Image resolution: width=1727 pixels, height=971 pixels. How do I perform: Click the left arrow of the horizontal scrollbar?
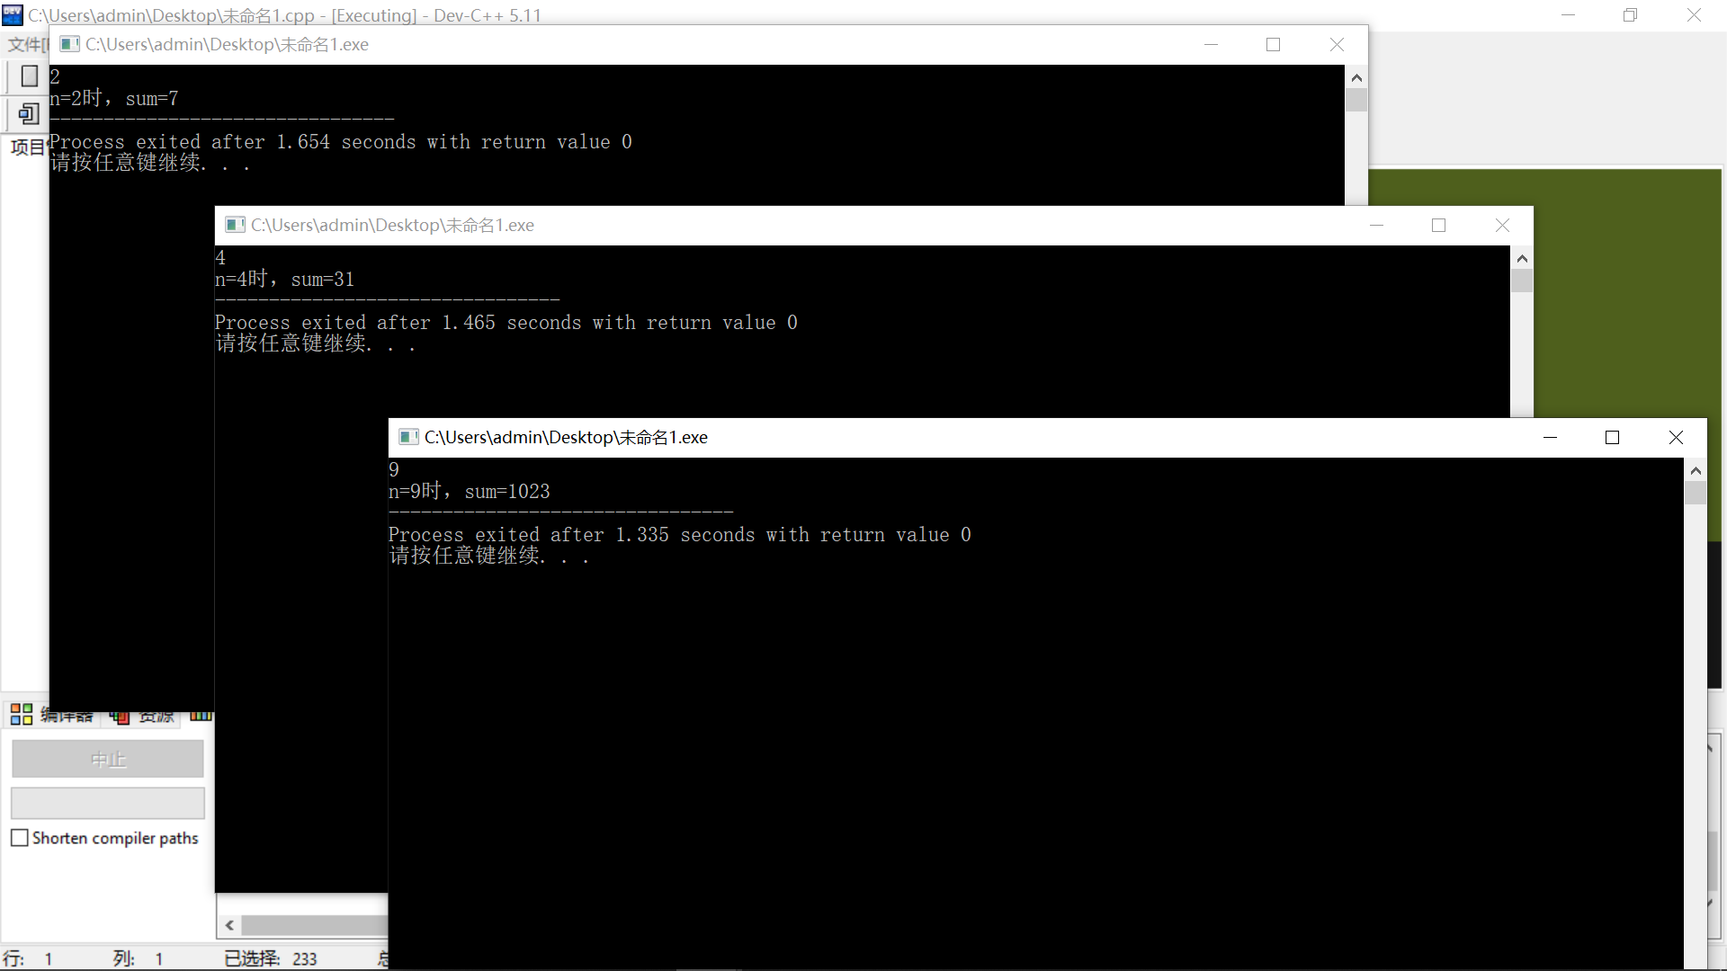click(230, 925)
